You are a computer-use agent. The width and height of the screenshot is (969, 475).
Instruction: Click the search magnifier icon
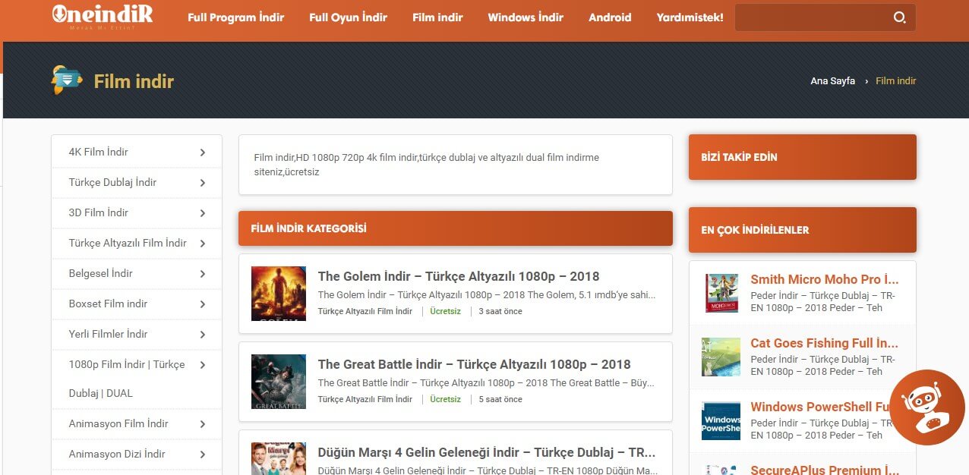[x=900, y=17]
